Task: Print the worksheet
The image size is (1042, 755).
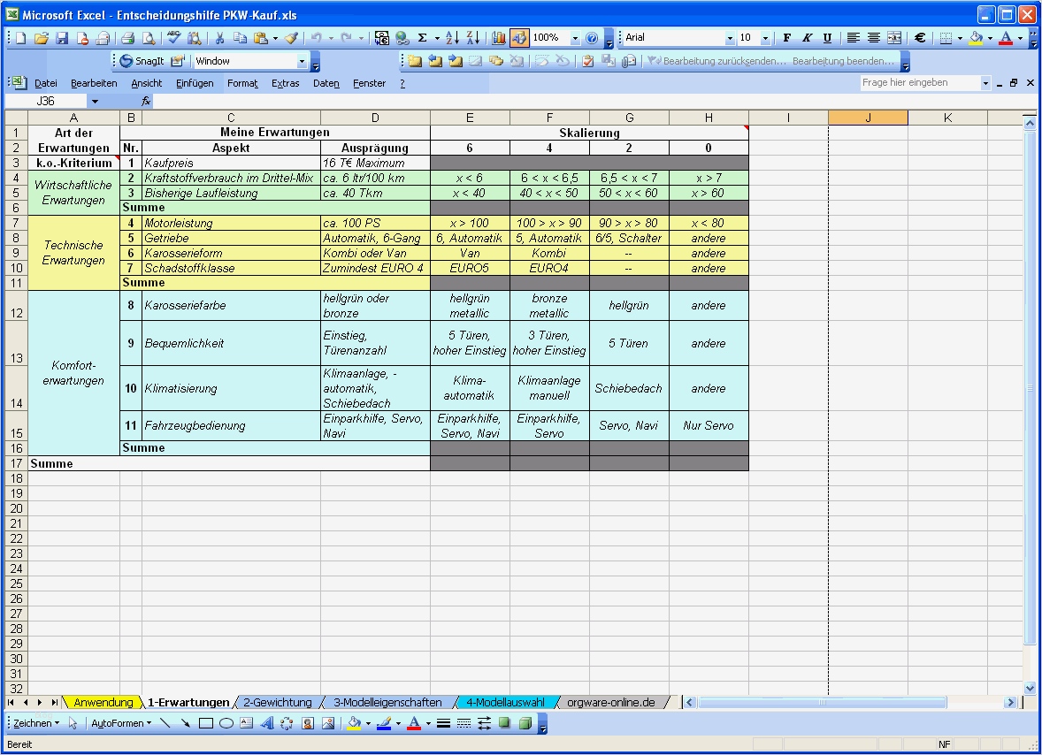Action: pyautogui.click(x=127, y=38)
